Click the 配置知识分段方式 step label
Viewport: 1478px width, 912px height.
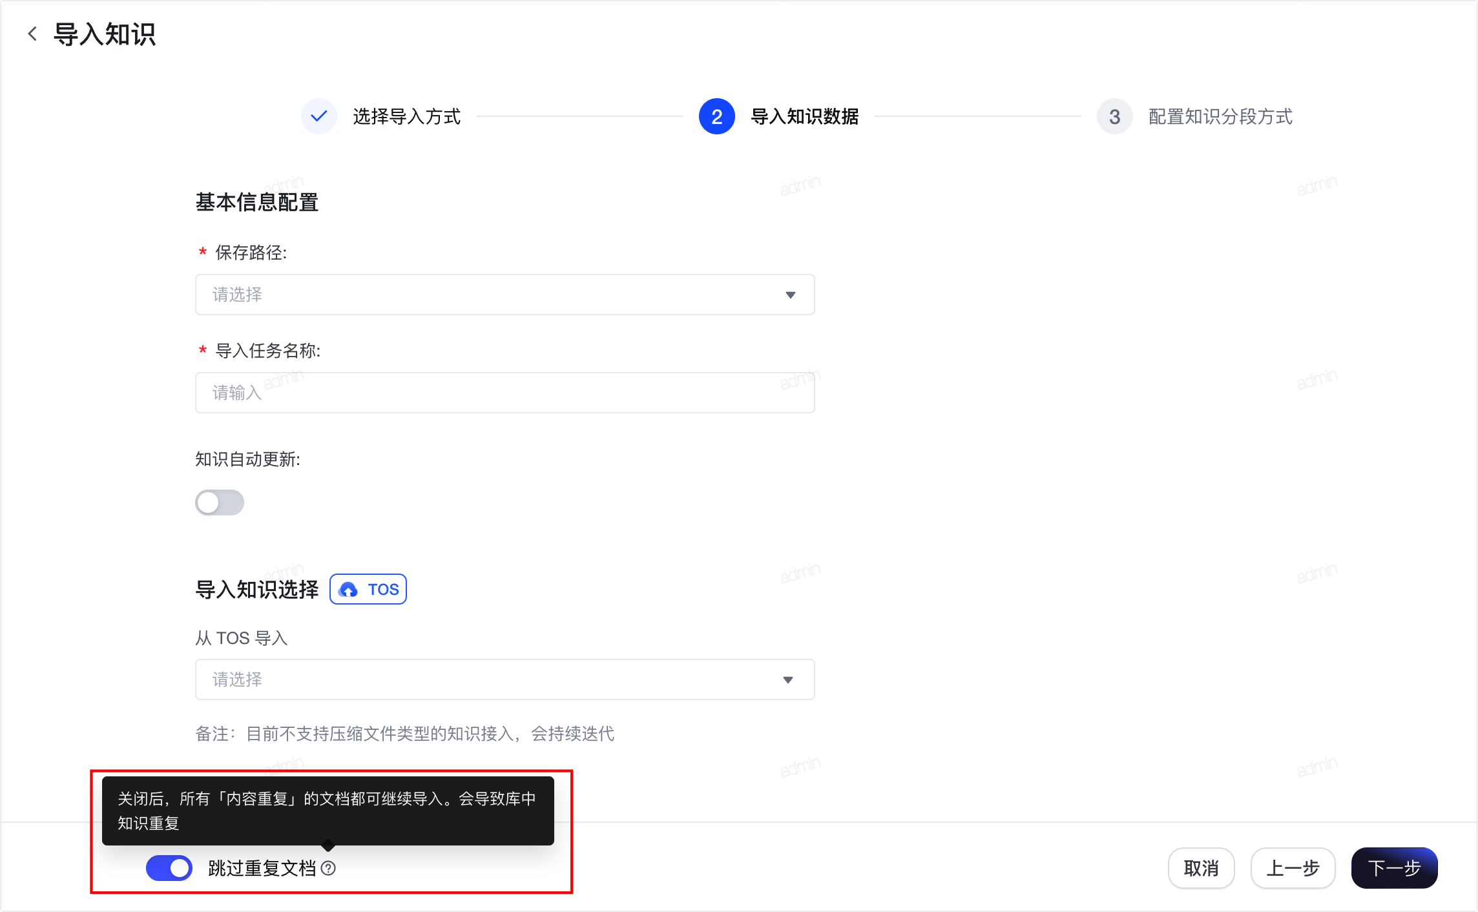tap(1221, 116)
